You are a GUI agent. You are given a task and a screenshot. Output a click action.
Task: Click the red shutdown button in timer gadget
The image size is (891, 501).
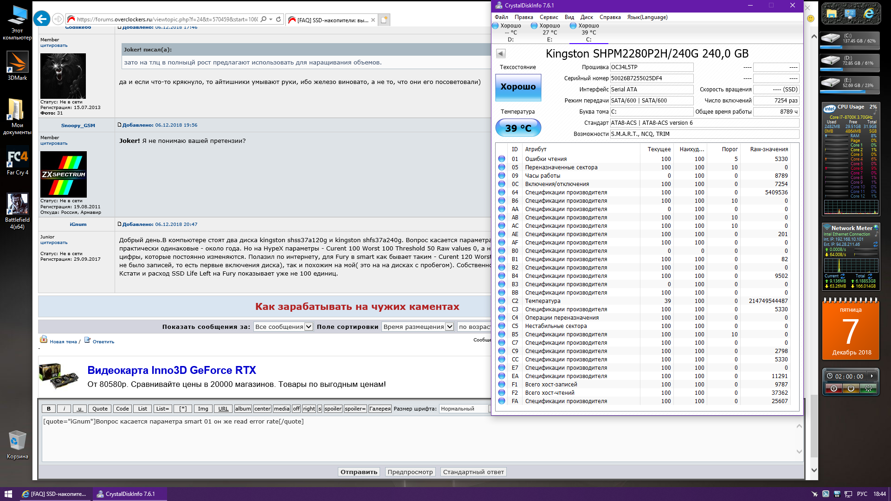click(x=834, y=389)
